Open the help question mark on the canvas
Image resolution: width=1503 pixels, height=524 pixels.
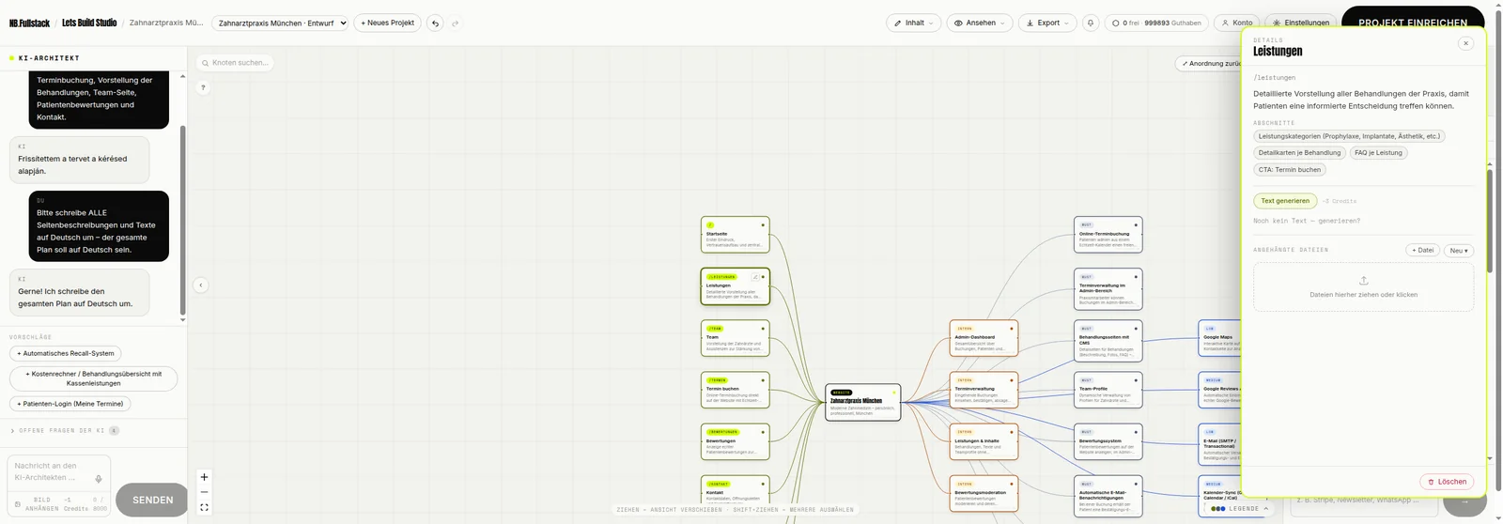203,87
